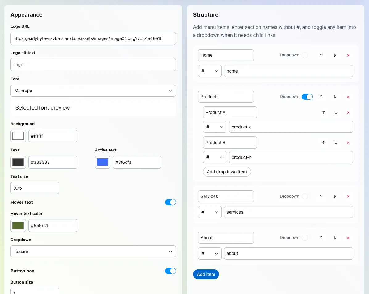Viewport: 369px width, 294px height.
Task: Focus the Logo alt text field
Action: point(93,65)
